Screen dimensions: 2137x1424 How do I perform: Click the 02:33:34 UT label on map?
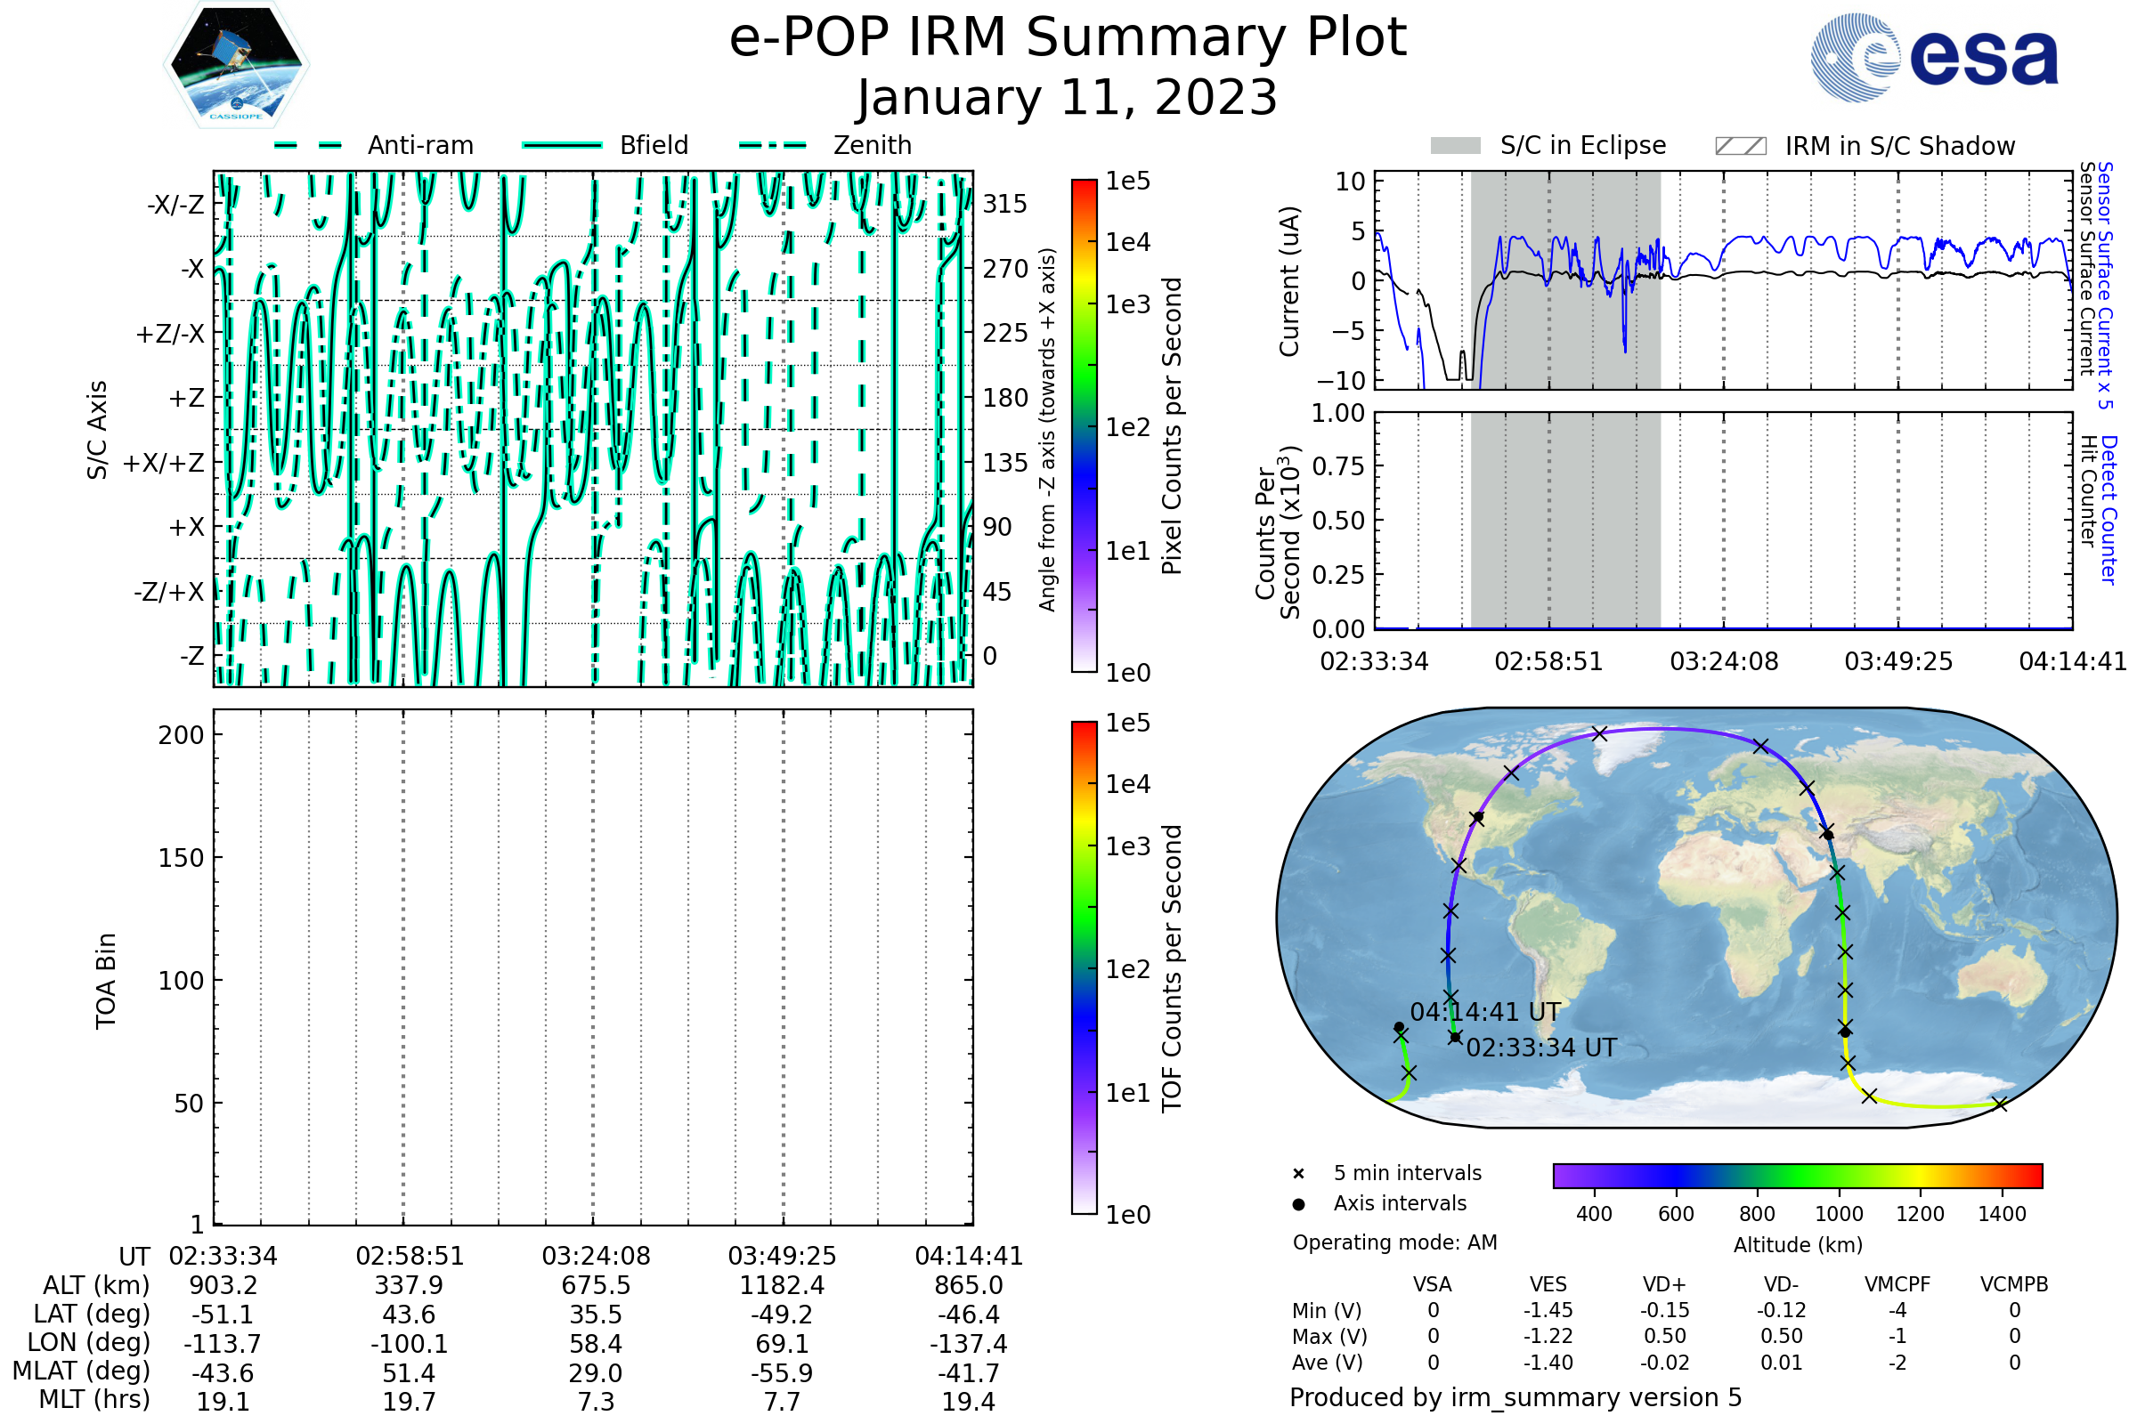coord(1541,1048)
